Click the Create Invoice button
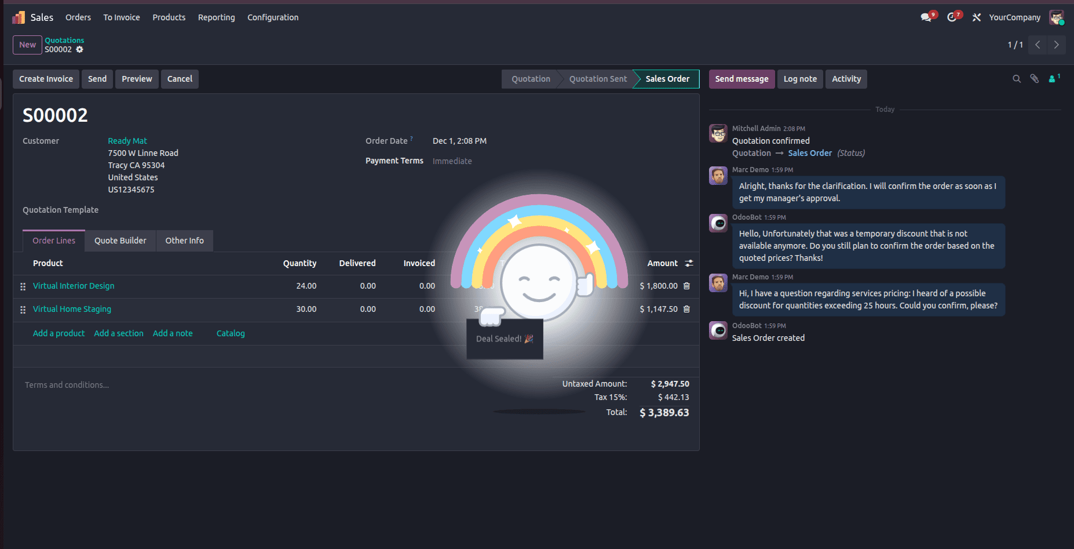The width and height of the screenshot is (1074, 549). pos(45,79)
